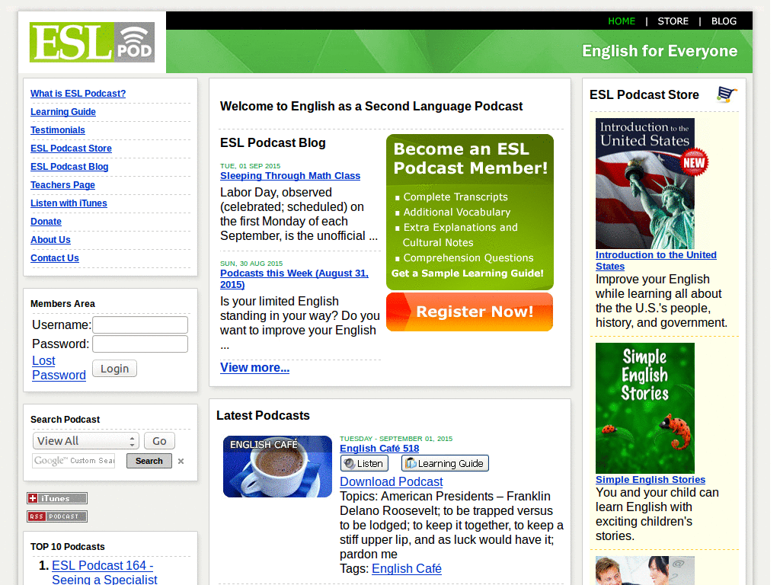The width and height of the screenshot is (780, 585).
Task: Open Introduction to the United States text link
Action: (x=656, y=261)
